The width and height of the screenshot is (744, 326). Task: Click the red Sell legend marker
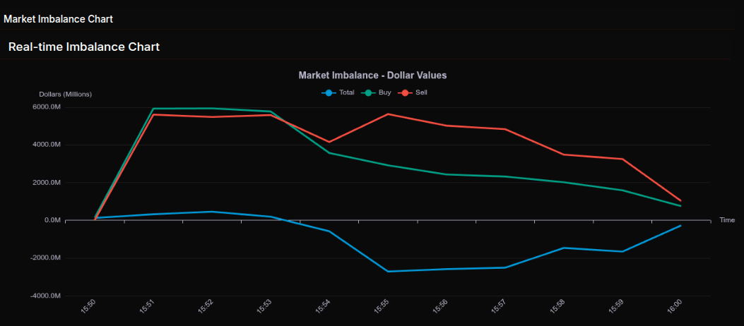[406, 92]
